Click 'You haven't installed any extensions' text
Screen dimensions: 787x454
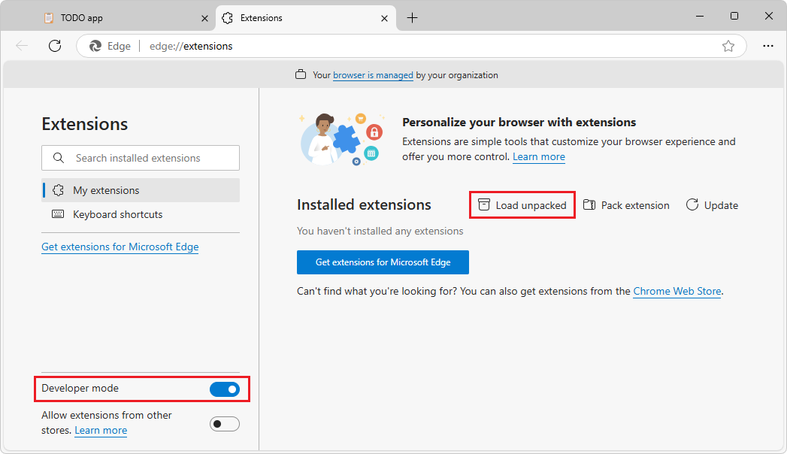[x=380, y=232]
